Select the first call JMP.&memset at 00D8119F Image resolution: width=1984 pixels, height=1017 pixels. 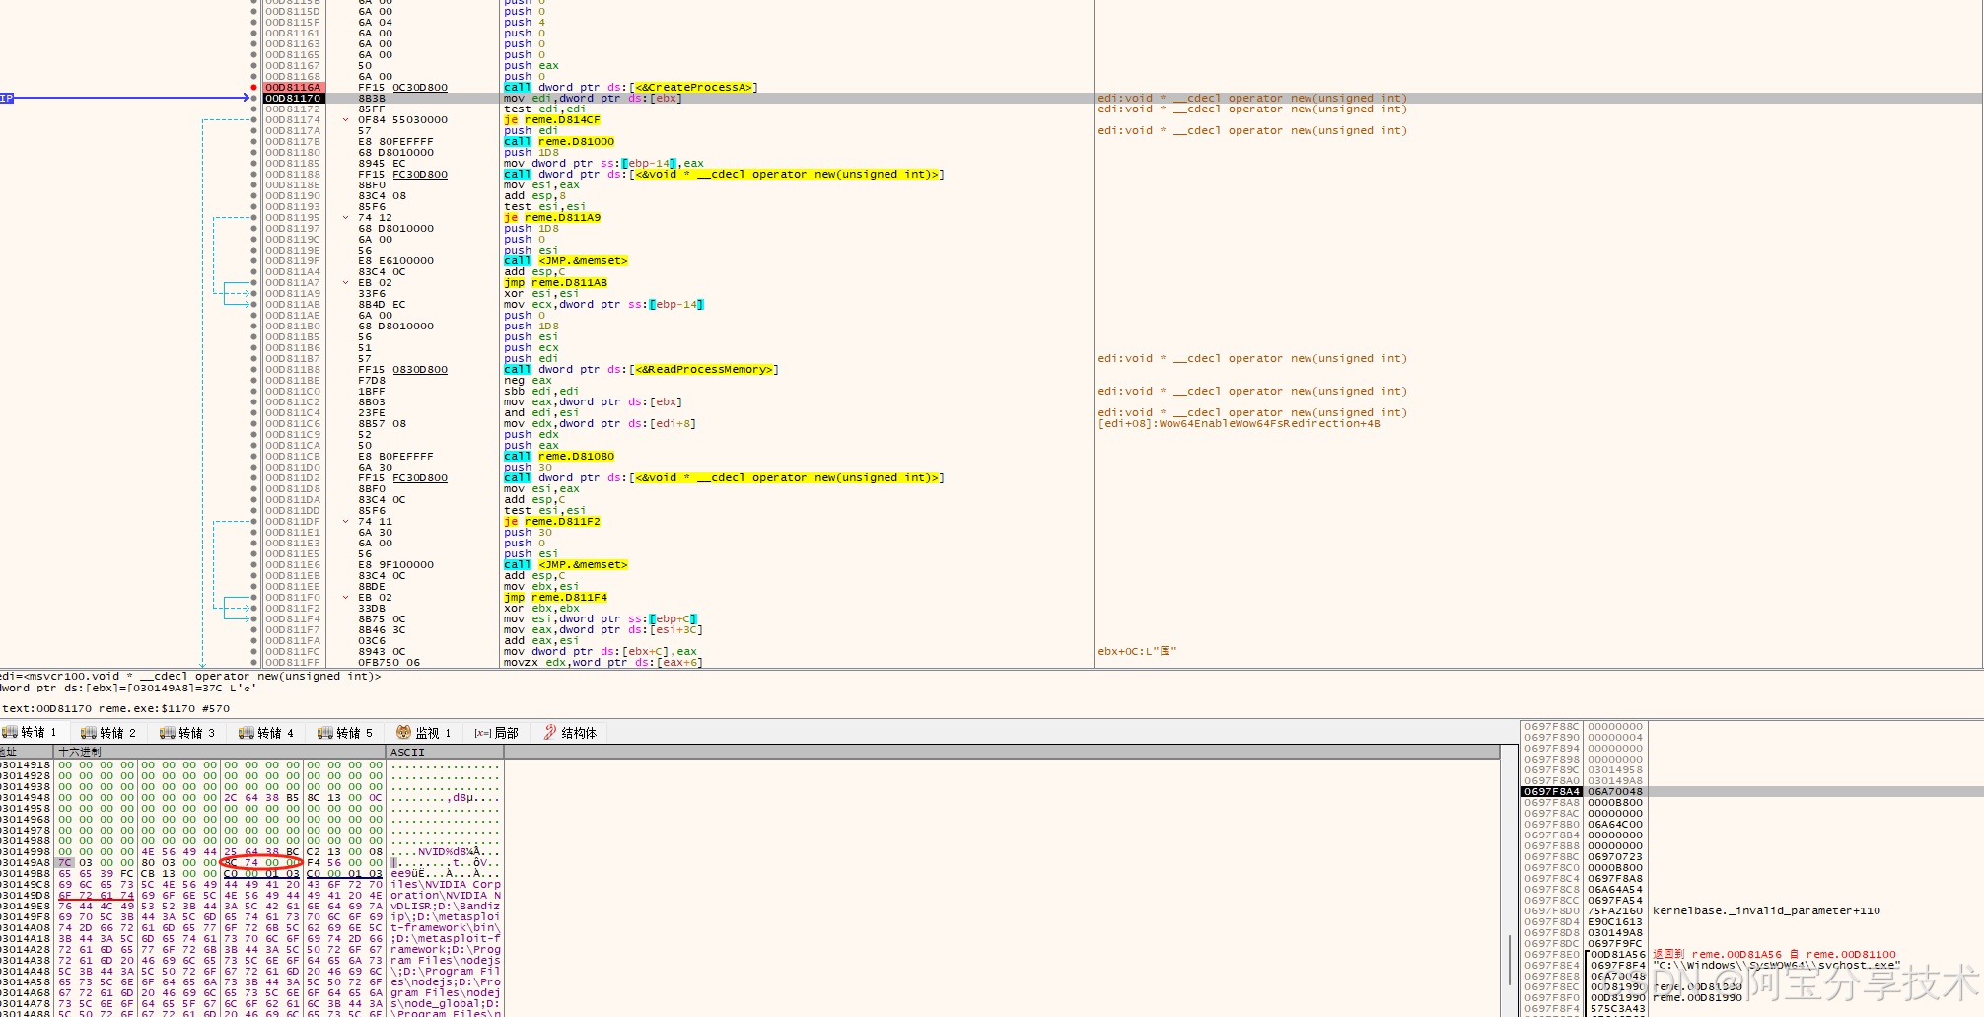(565, 261)
